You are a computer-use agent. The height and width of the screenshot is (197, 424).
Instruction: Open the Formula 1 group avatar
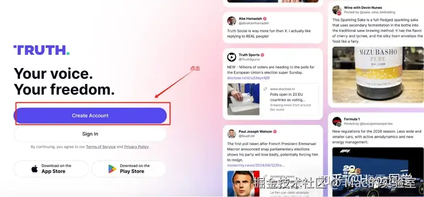[337, 122]
